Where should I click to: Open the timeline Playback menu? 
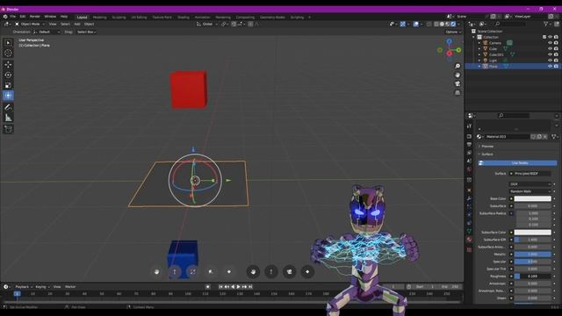[x=23, y=287]
